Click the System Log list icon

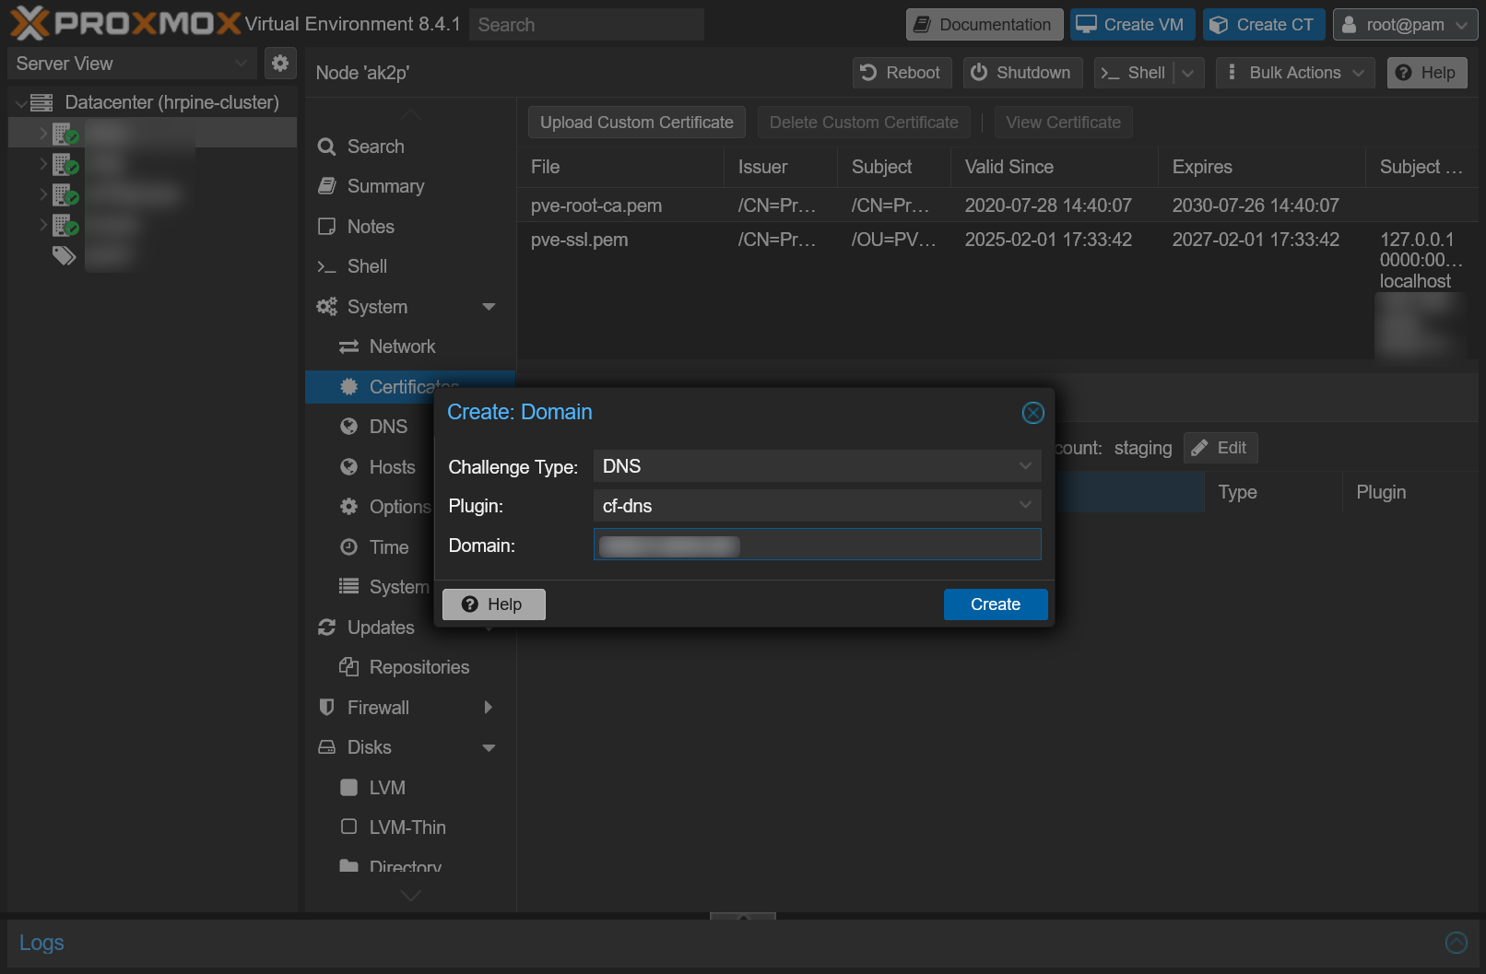tap(348, 586)
